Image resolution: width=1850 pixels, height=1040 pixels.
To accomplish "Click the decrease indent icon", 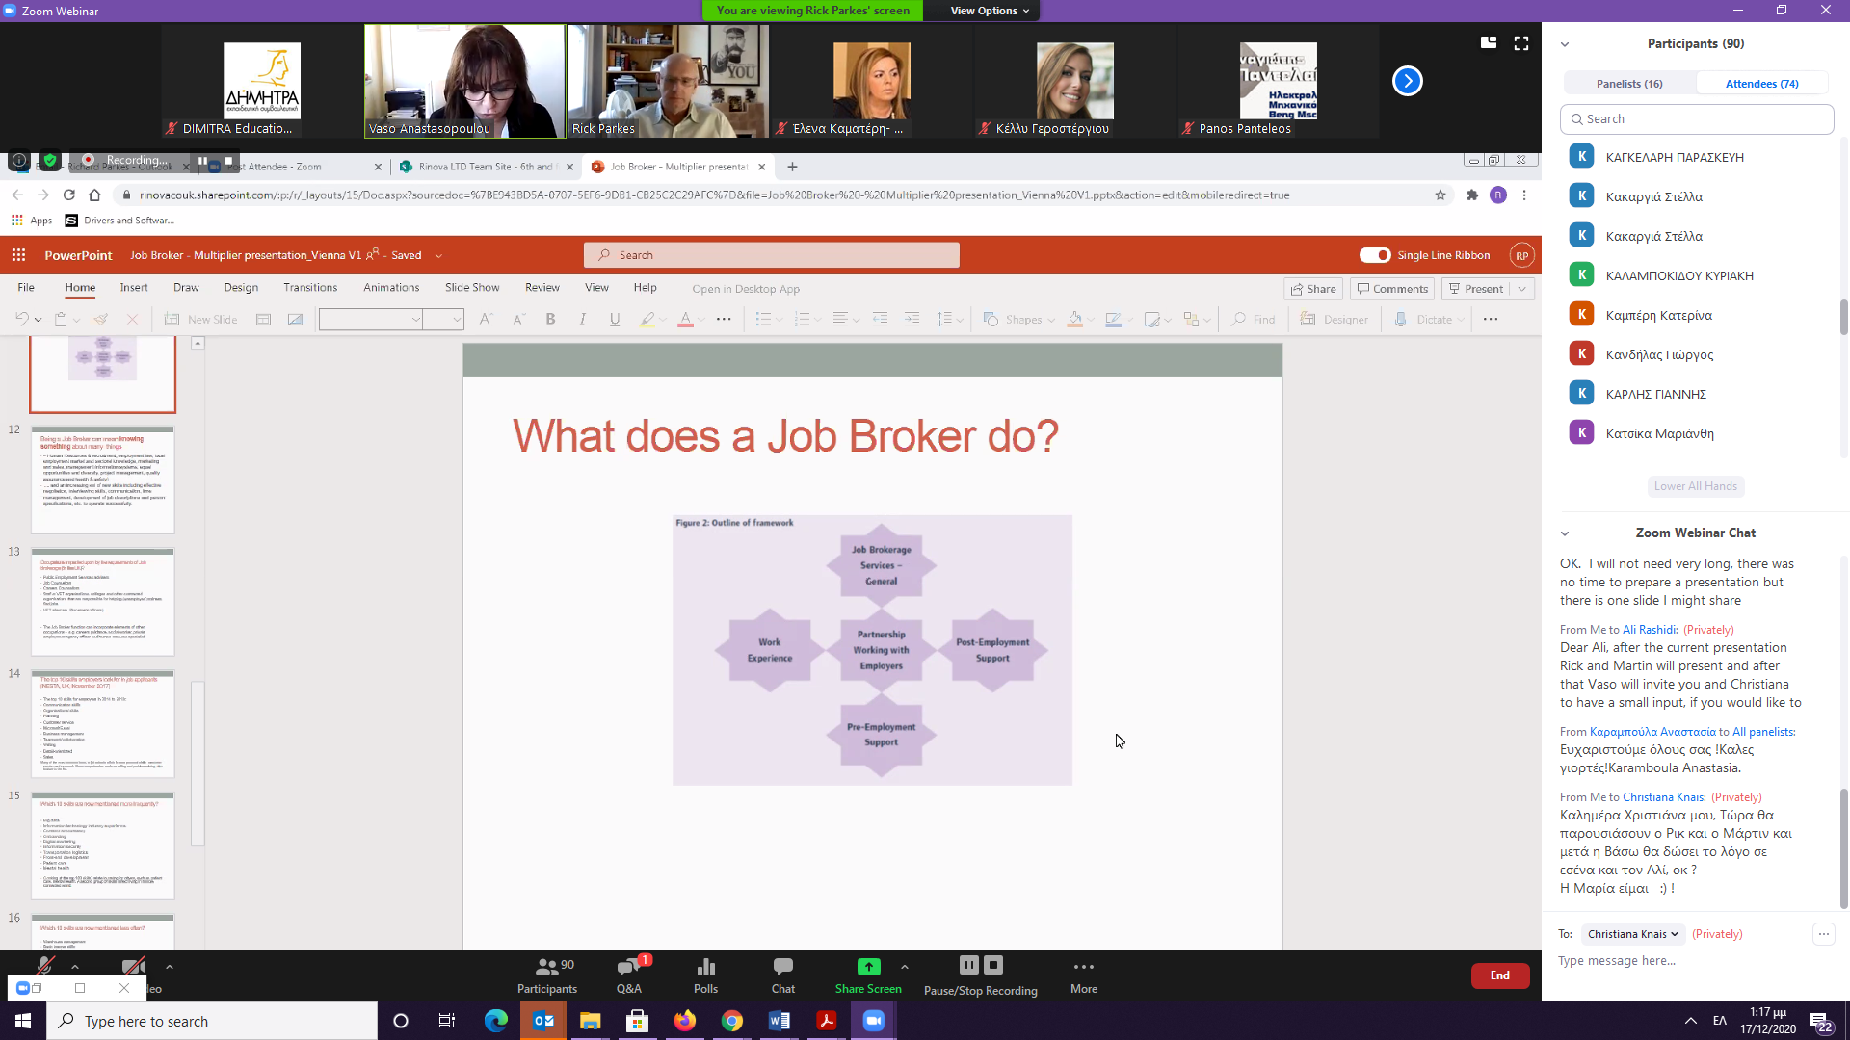I will [x=880, y=319].
